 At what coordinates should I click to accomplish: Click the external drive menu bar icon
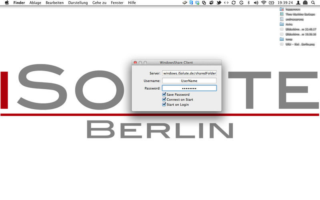pos(185,3)
